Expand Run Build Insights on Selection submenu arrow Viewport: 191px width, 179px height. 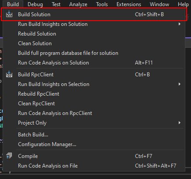tap(180, 84)
